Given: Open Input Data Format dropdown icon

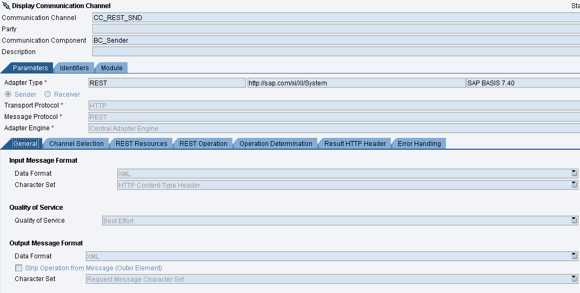Looking at the screenshot, I should [574, 173].
